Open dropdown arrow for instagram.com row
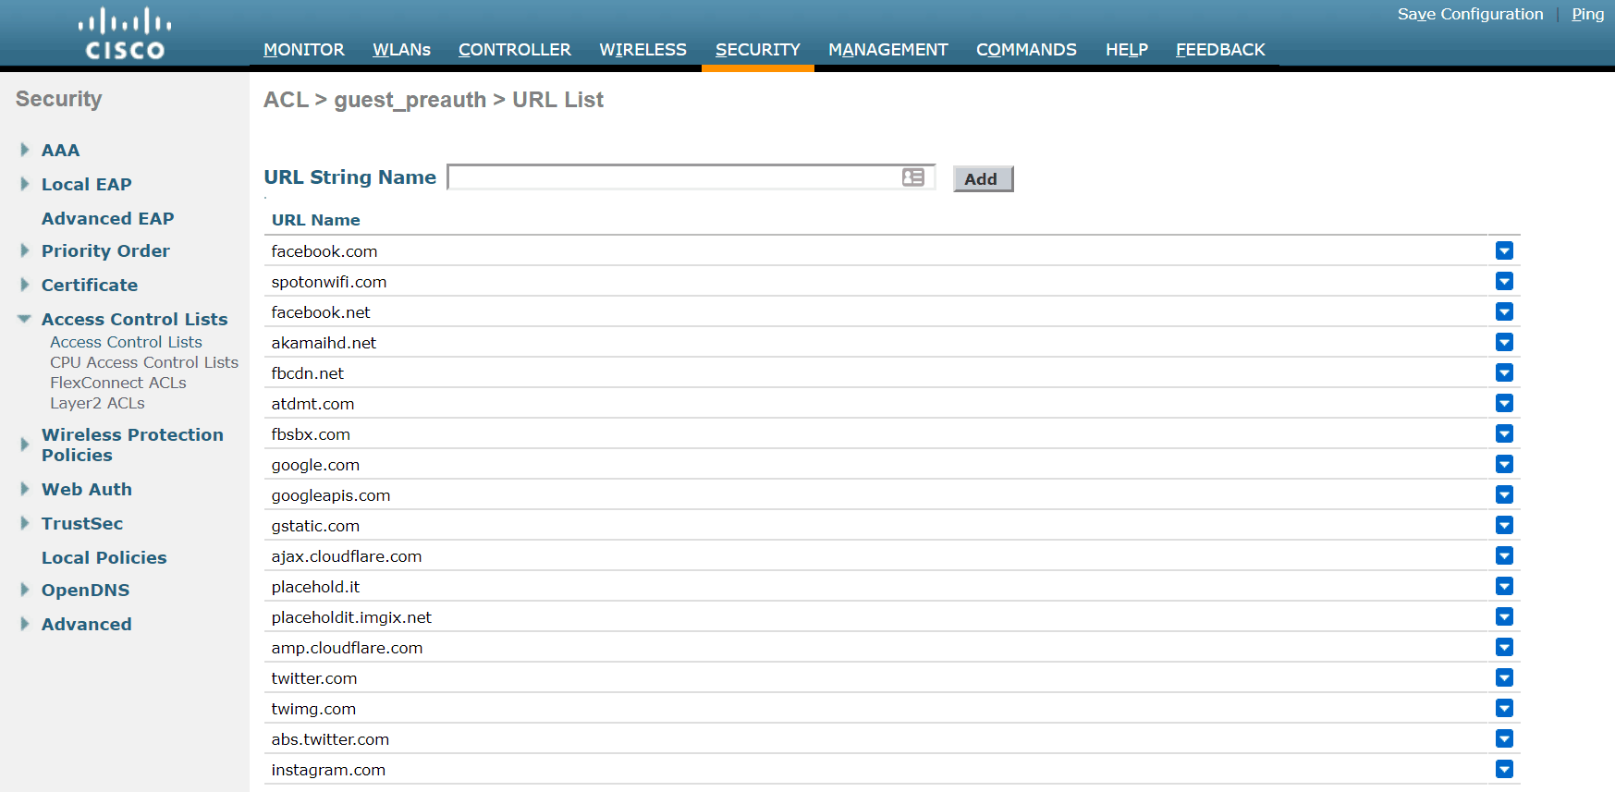The height and width of the screenshot is (792, 1615). [x=1504, y=769]
